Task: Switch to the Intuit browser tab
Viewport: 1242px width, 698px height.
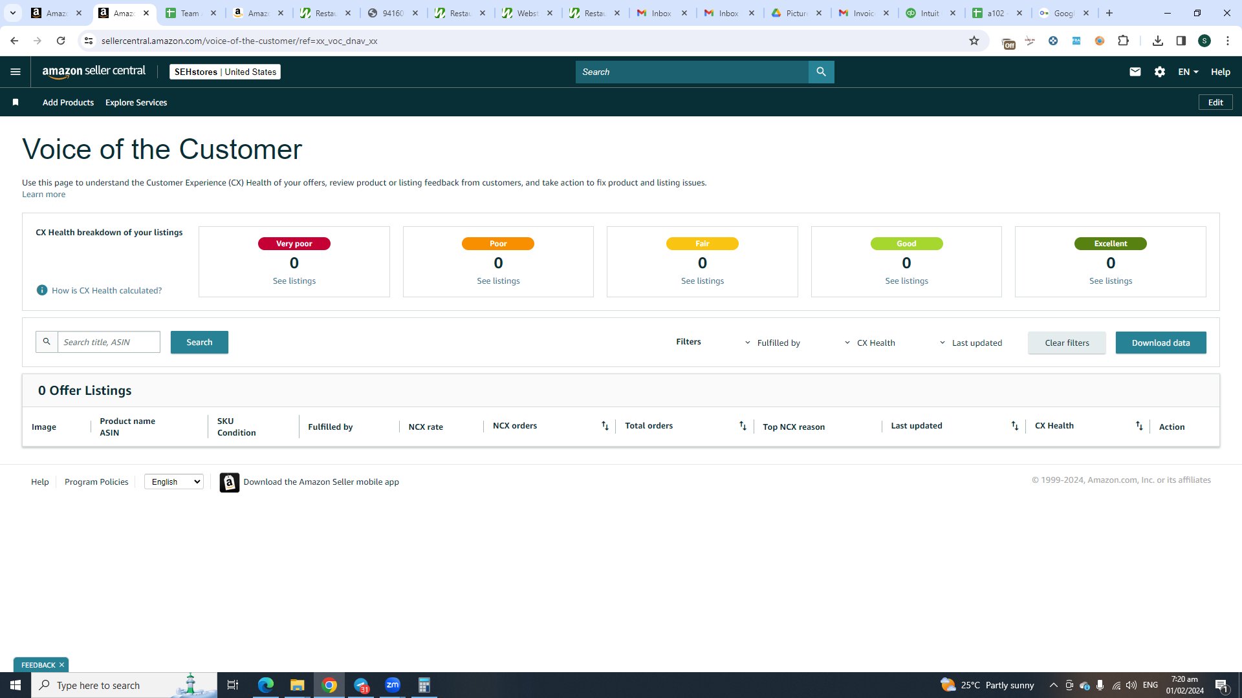Action: [x=931, y=13]
